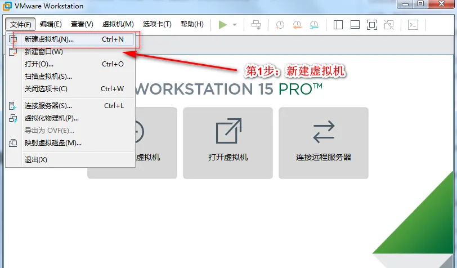Screen dimensions: 457x268
Task: Click the Take Snapshot clock icon
Action: 280,25
